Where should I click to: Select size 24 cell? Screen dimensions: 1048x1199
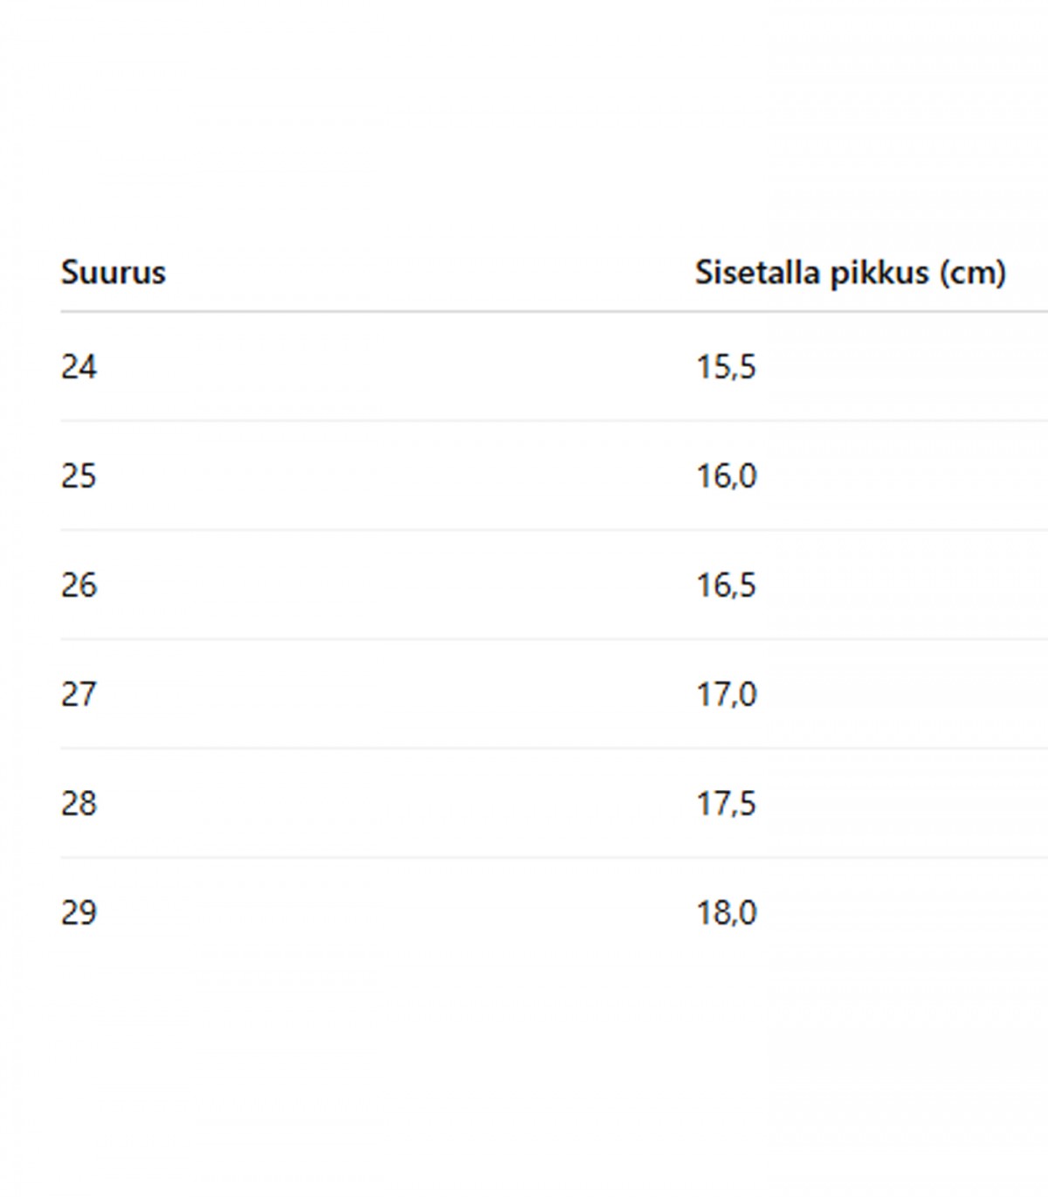[79, 366]
